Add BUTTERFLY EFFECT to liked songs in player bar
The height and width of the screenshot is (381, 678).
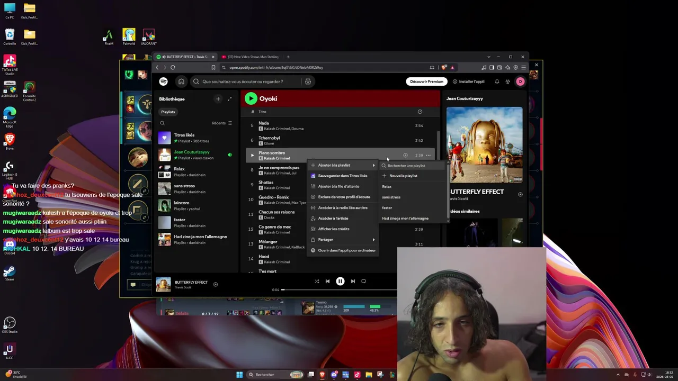click(x=215, y=285)
